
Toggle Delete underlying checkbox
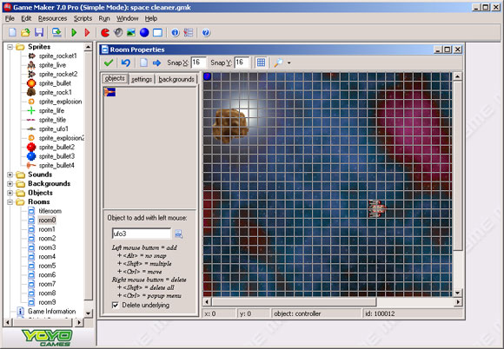[x=115, y=305]
